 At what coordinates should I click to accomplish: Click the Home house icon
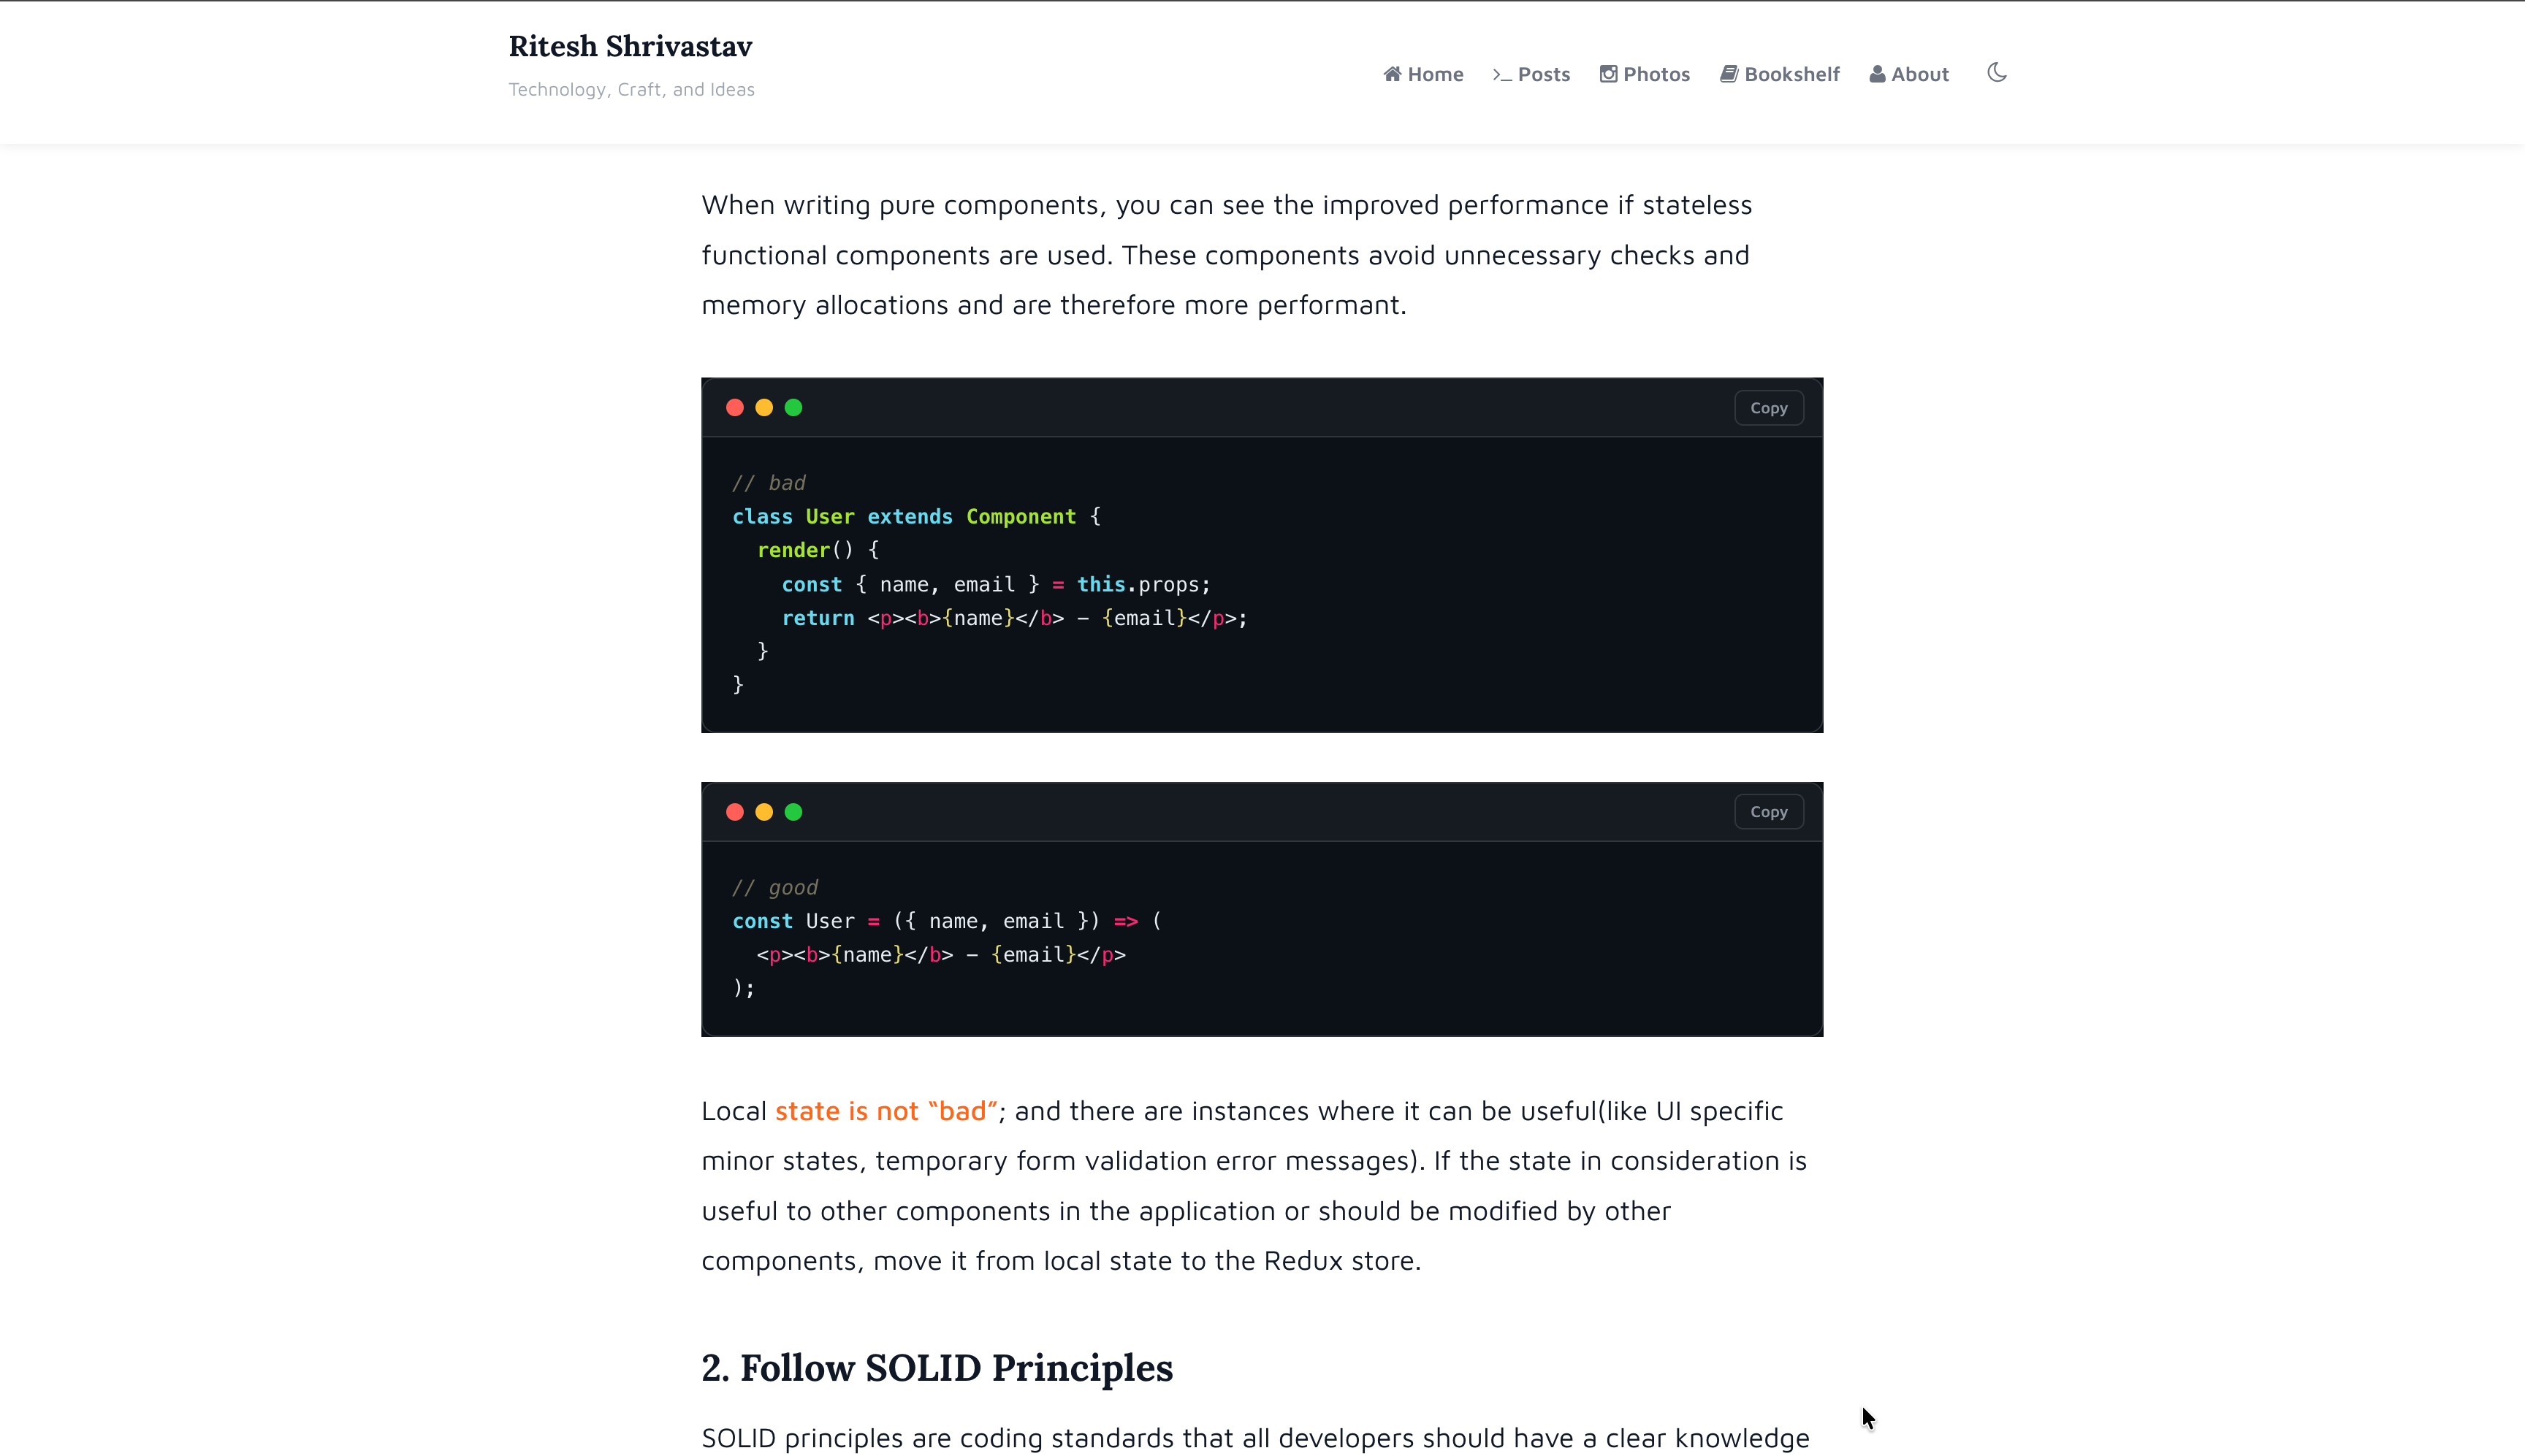(x=1392, y=74)
